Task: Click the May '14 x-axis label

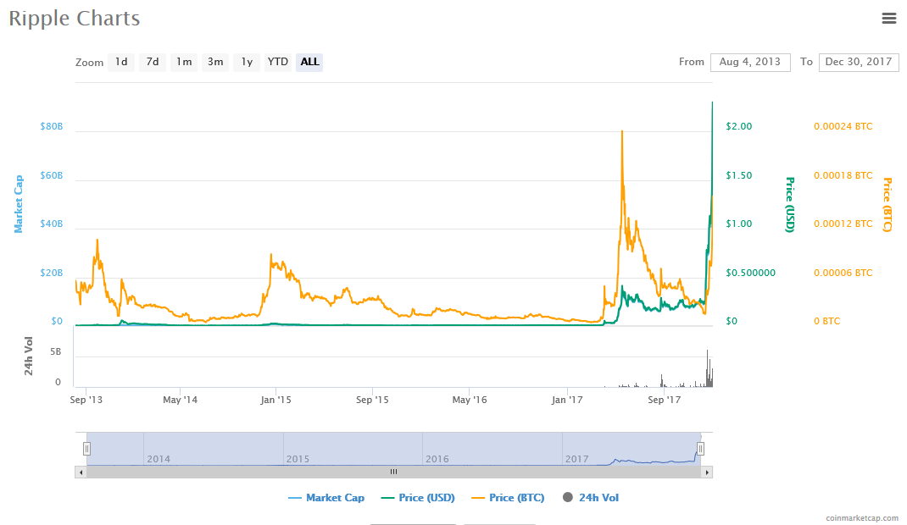Action: 180,400
